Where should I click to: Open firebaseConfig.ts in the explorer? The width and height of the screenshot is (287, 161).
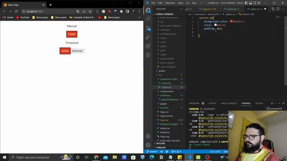pos(169,124)
